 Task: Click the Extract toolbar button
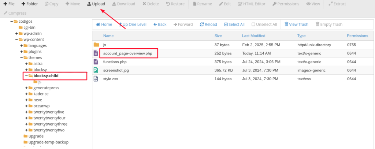click(337, 4)
